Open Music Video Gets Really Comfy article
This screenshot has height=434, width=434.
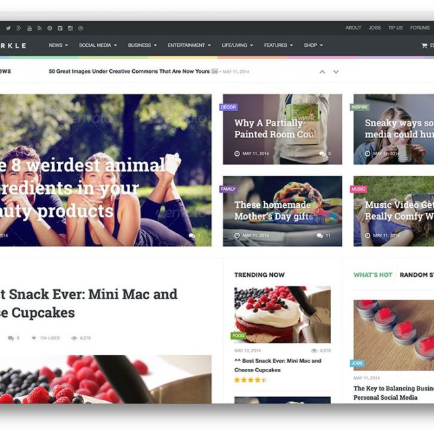pos(399,210)
